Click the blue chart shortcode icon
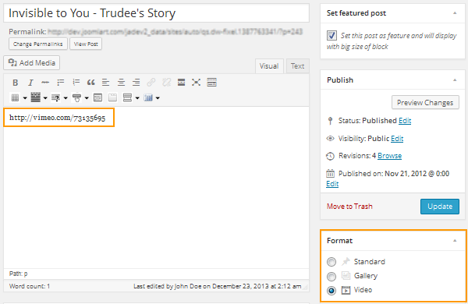The height and width of the screenshot is (304, 468). tap(148, 97)
